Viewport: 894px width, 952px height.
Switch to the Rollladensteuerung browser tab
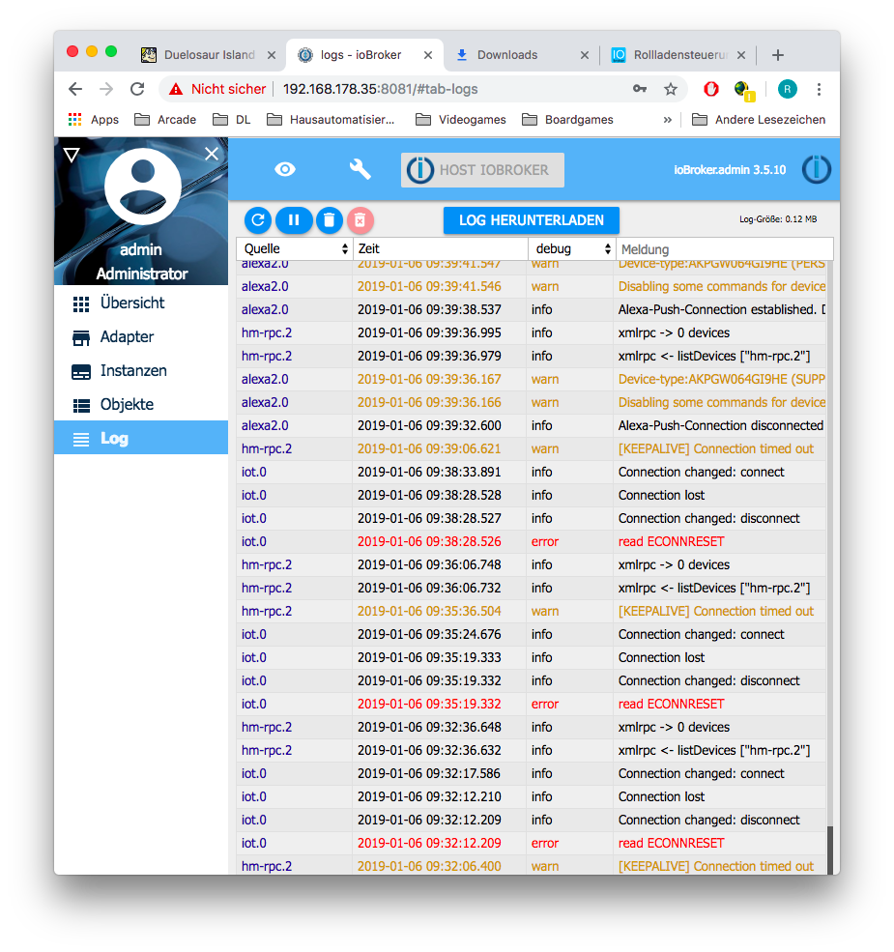click(x=678, y=55)
